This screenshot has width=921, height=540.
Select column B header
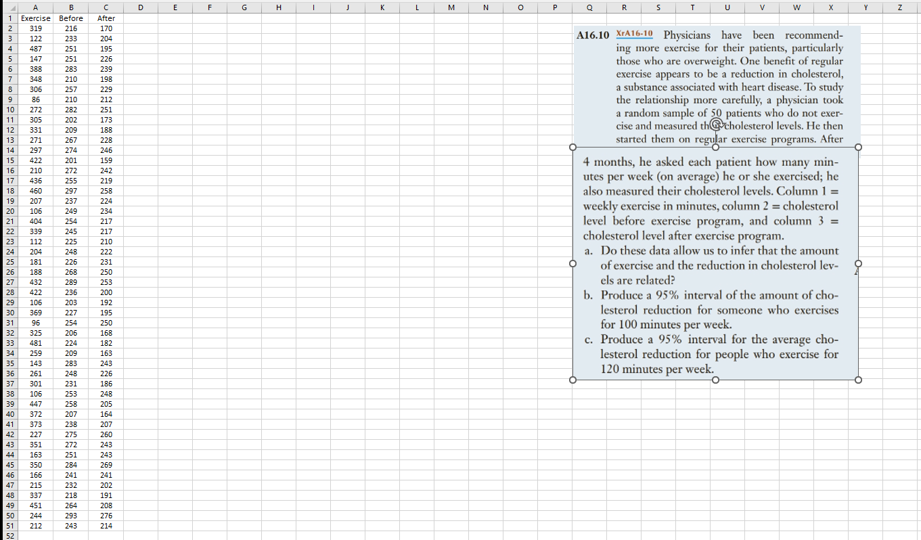pyautogui.click(x=70, y=7)
